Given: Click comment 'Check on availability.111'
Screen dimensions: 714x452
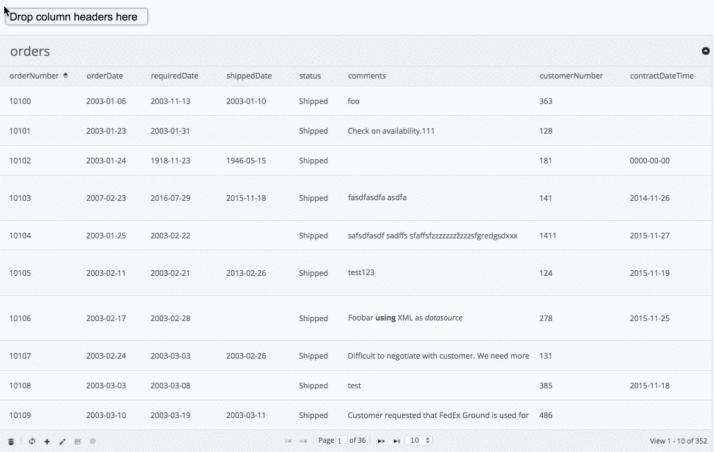Looking at the screenshot, I should [x=391, y=131].
